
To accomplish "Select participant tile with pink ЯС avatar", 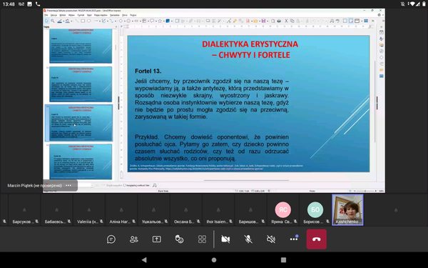I will pyautogui.click(x=283, y=209).
